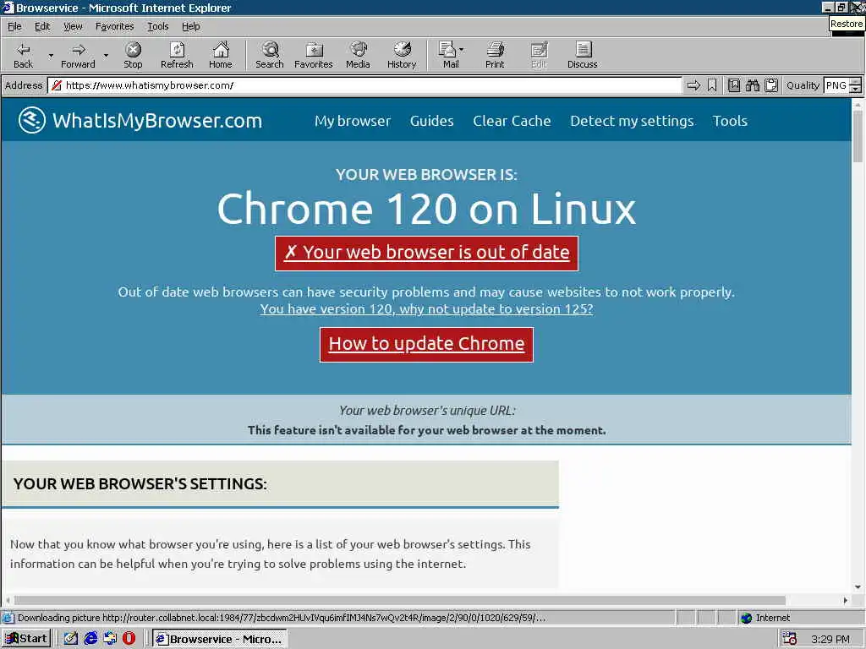This screenshot has width=866, height=649.
Task: Open Detect my settings nav link
Action: 632,121
